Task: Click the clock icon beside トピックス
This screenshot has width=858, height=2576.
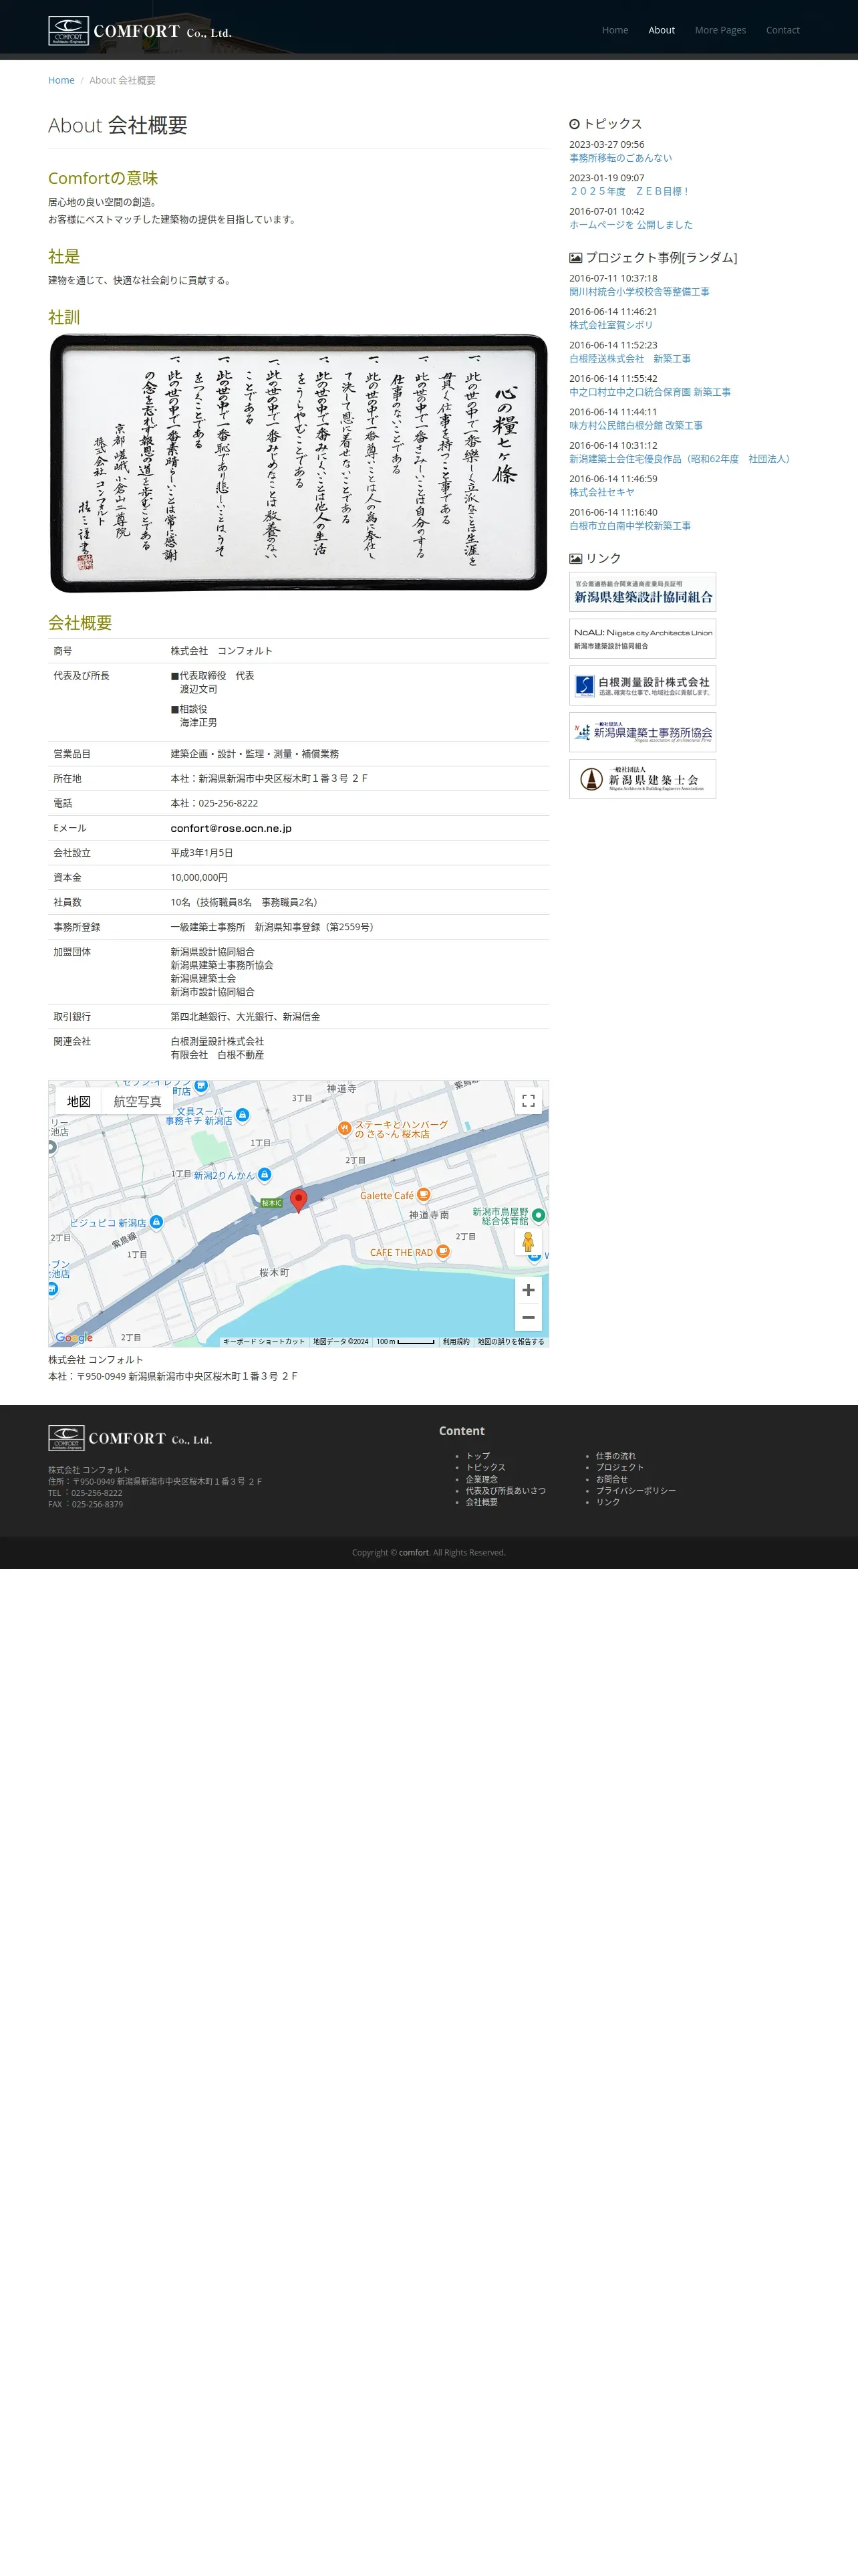Action: (574, 124)
